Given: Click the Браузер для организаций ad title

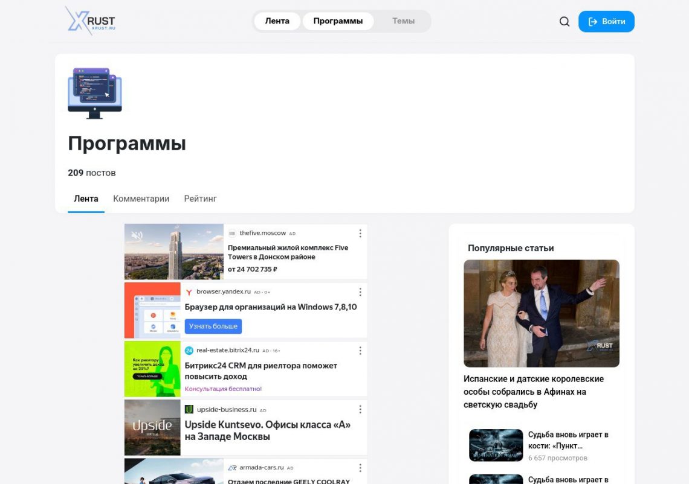Looking at the screenshot, I should [271, 307].
